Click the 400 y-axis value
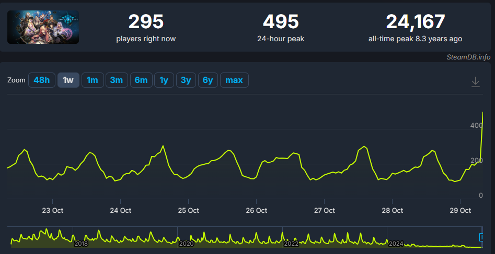This screenshot has height=254, width=495. (476, 125)
